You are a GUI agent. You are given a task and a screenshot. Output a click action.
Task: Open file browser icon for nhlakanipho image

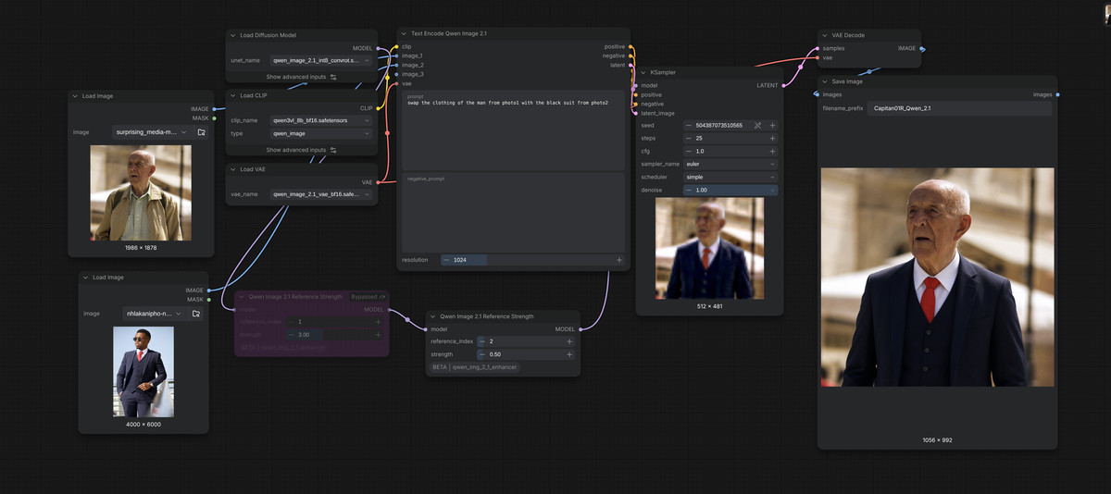pos(196,314)
